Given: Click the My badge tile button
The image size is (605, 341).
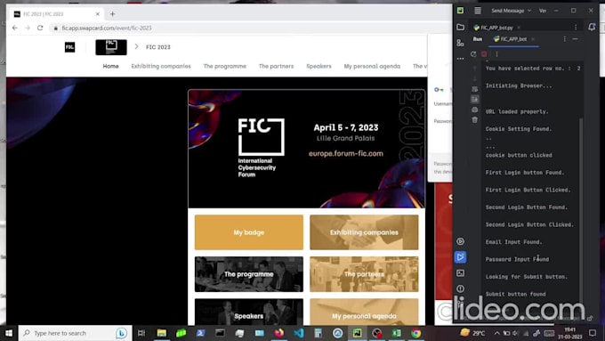Looking at the screenshot, I should tap(249, 232).
